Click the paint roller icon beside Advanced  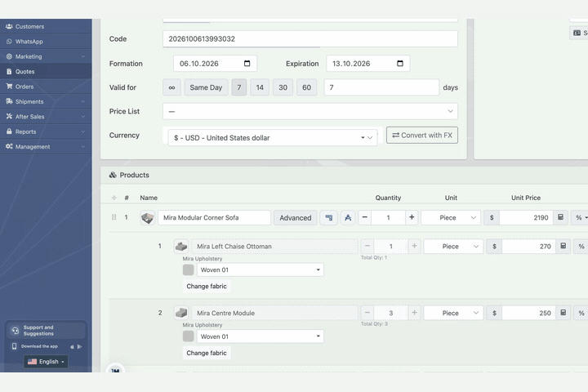point(329,217)
